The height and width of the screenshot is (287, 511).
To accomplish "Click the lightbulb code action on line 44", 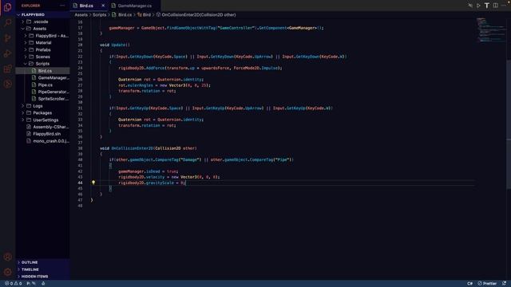I will click(93, 183).
